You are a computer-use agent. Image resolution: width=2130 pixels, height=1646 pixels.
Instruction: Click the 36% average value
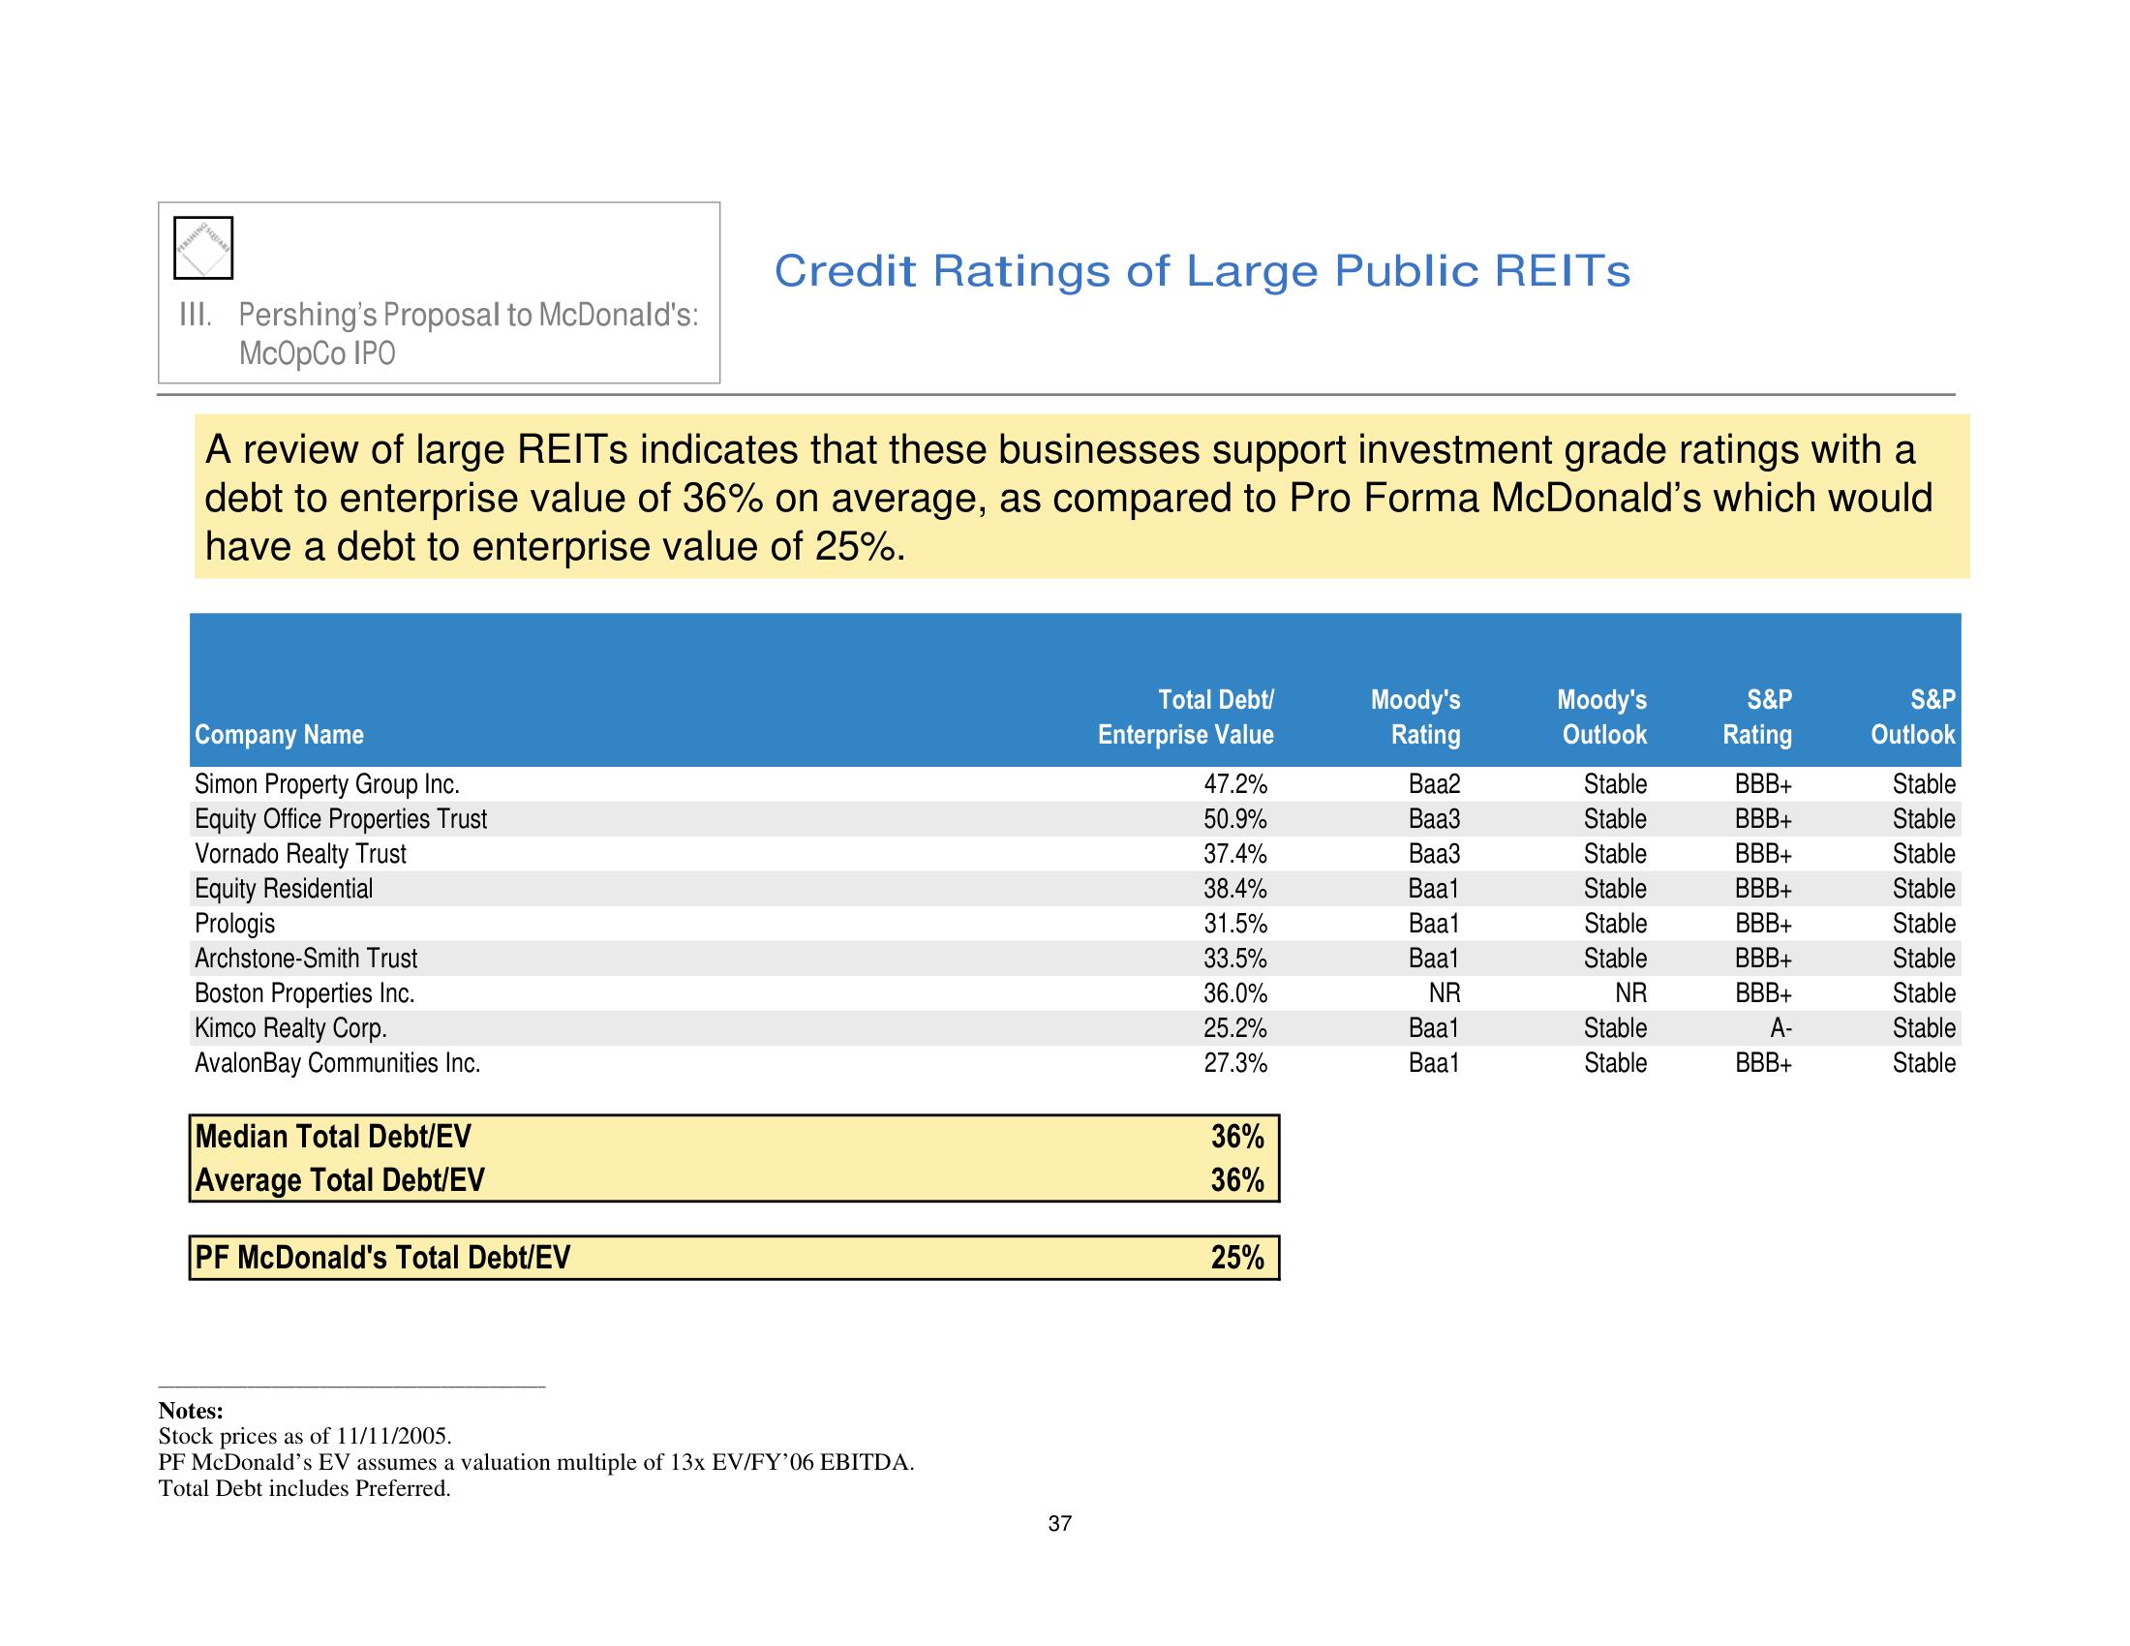1237,1181
